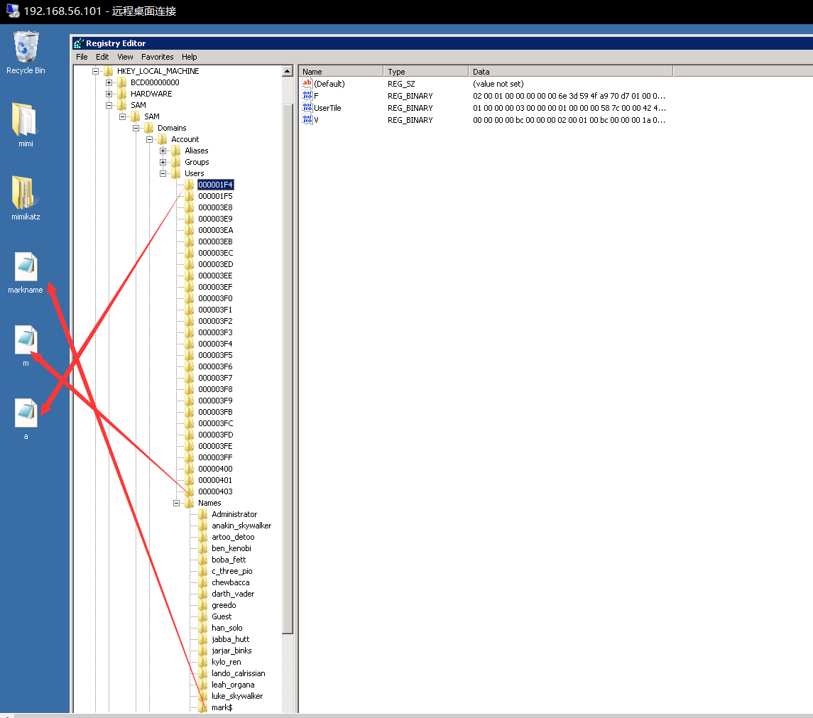Select the F binary value icon

coord(307,95)
